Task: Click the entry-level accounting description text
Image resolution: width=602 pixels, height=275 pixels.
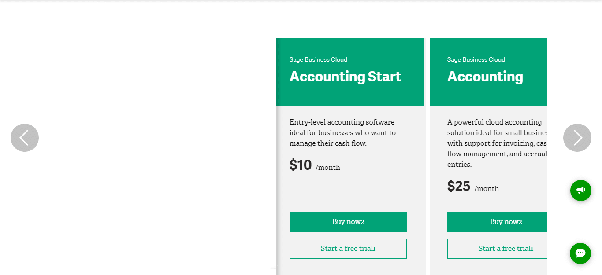Action: click(x=343, y=133)
